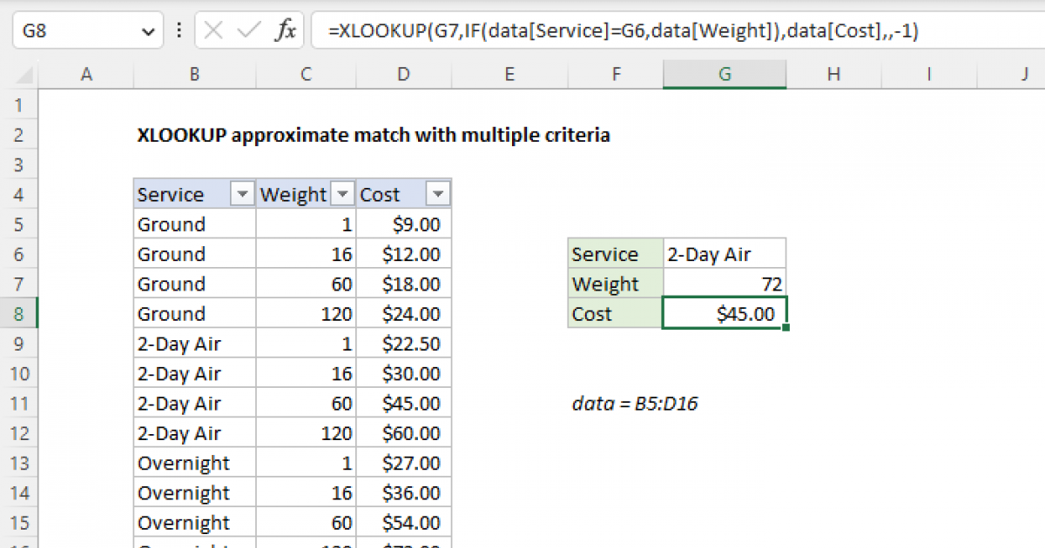Click the Cancel X icon beside formula bar
1045x548 pixels.
(x=212, y=30)
